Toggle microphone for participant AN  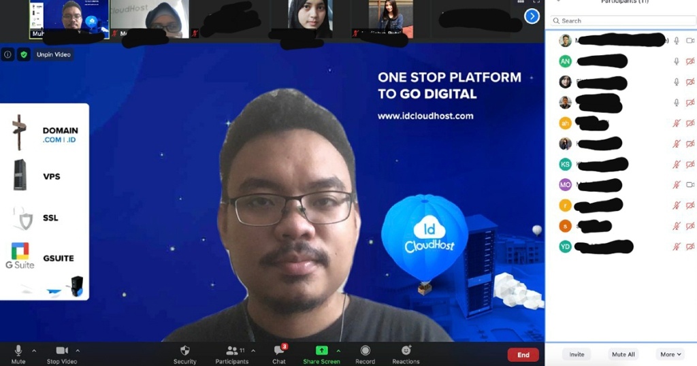click(x=677, y=61)
